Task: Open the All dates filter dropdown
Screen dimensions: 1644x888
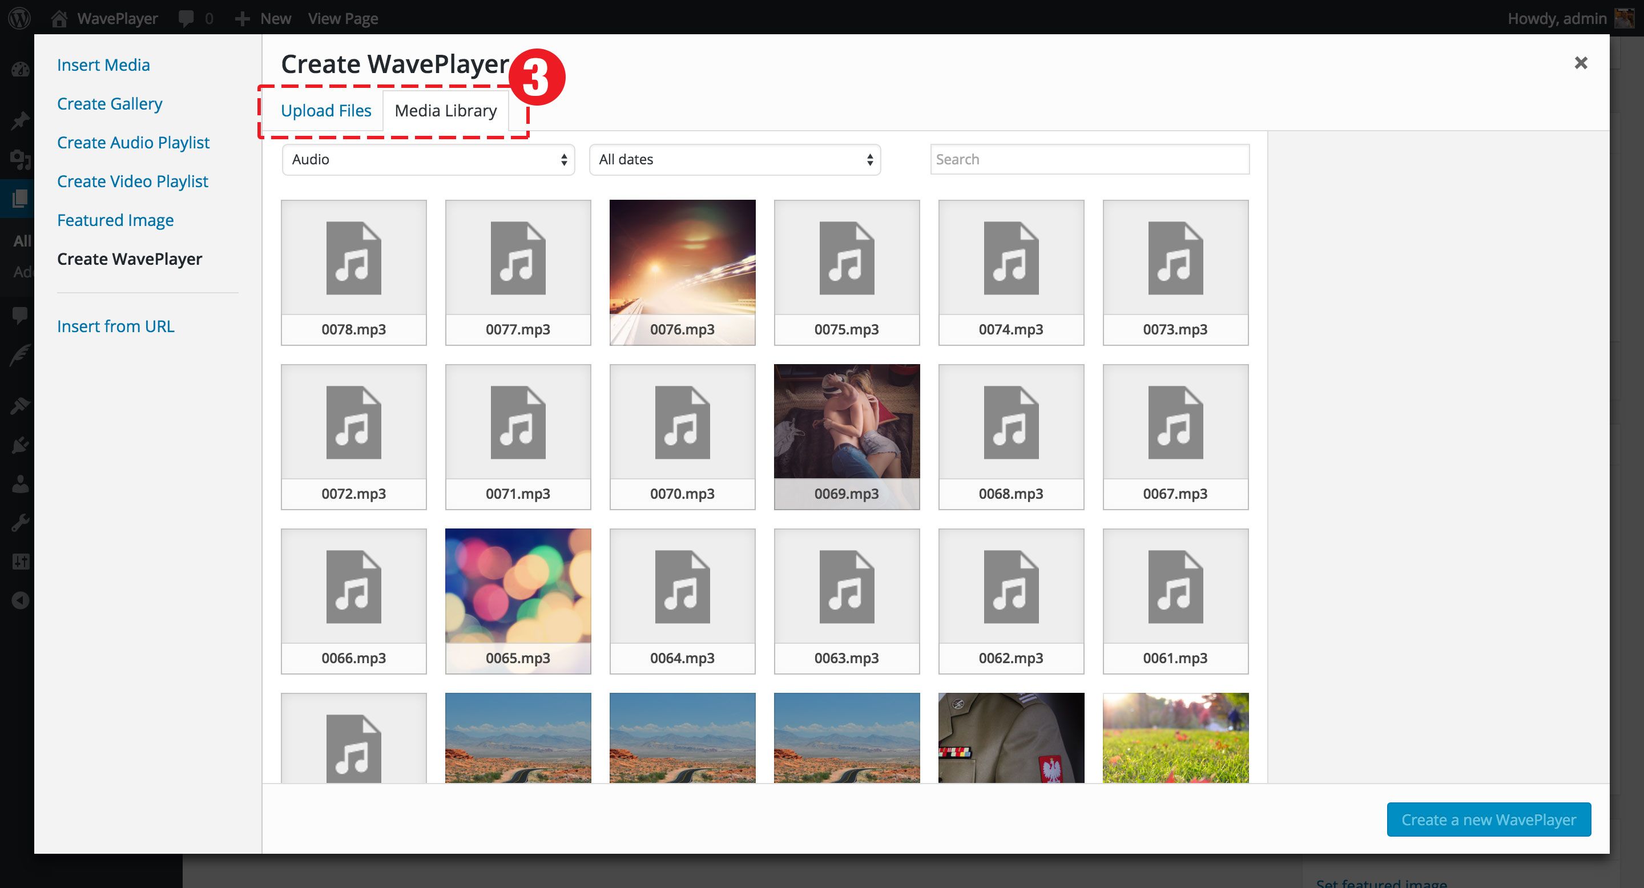Action: pos(735,159)
